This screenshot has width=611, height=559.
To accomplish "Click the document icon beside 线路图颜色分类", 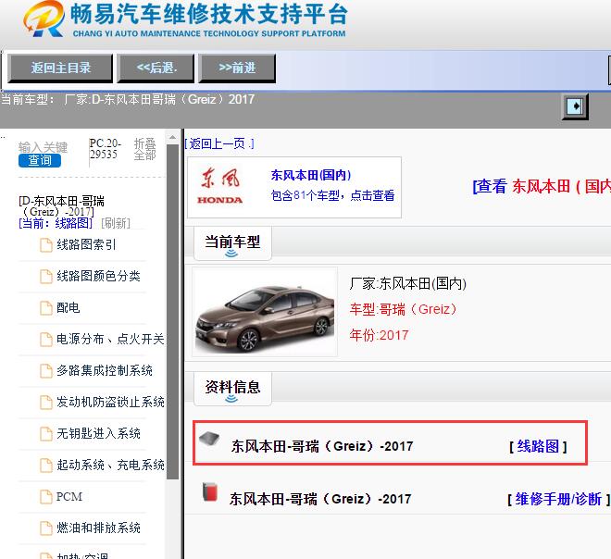I will tap(46, 277).
